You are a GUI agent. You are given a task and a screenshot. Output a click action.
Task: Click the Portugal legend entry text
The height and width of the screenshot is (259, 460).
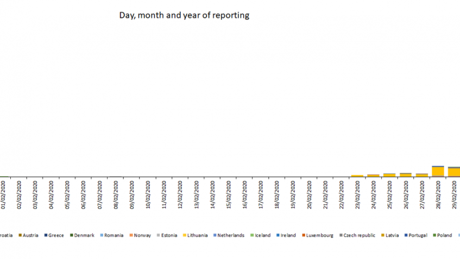[x=418, y=235]
